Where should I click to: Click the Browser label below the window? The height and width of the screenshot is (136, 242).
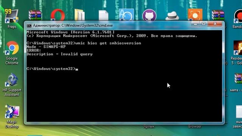tap(195, 127)
